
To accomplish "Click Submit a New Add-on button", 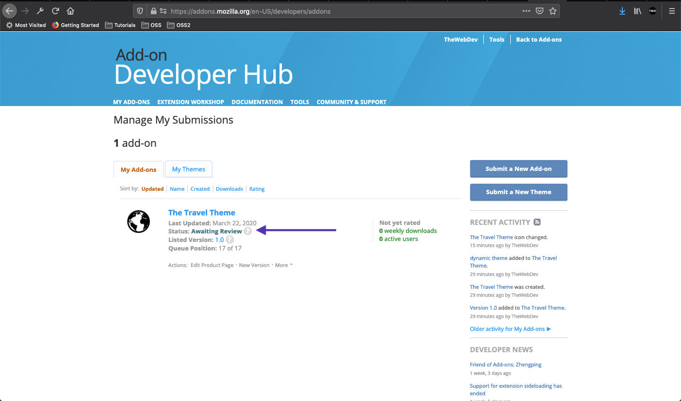I will pyautogui.click(x=519, y=169).
